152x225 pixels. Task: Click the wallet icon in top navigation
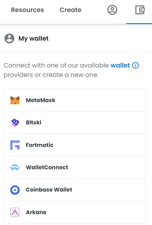coord(140,10)
